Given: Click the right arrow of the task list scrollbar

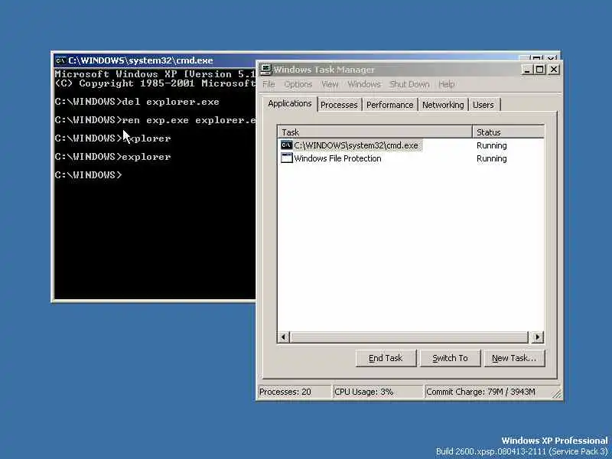Looking at the screenshot, I should point(538,337).
